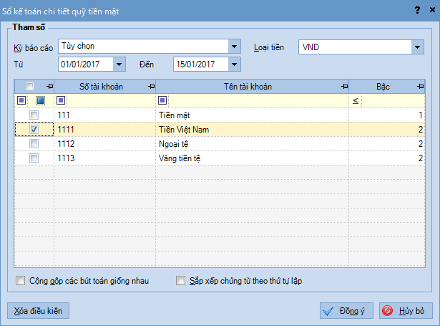Click filter operator icon under Số tài khoản

(61, 101)
